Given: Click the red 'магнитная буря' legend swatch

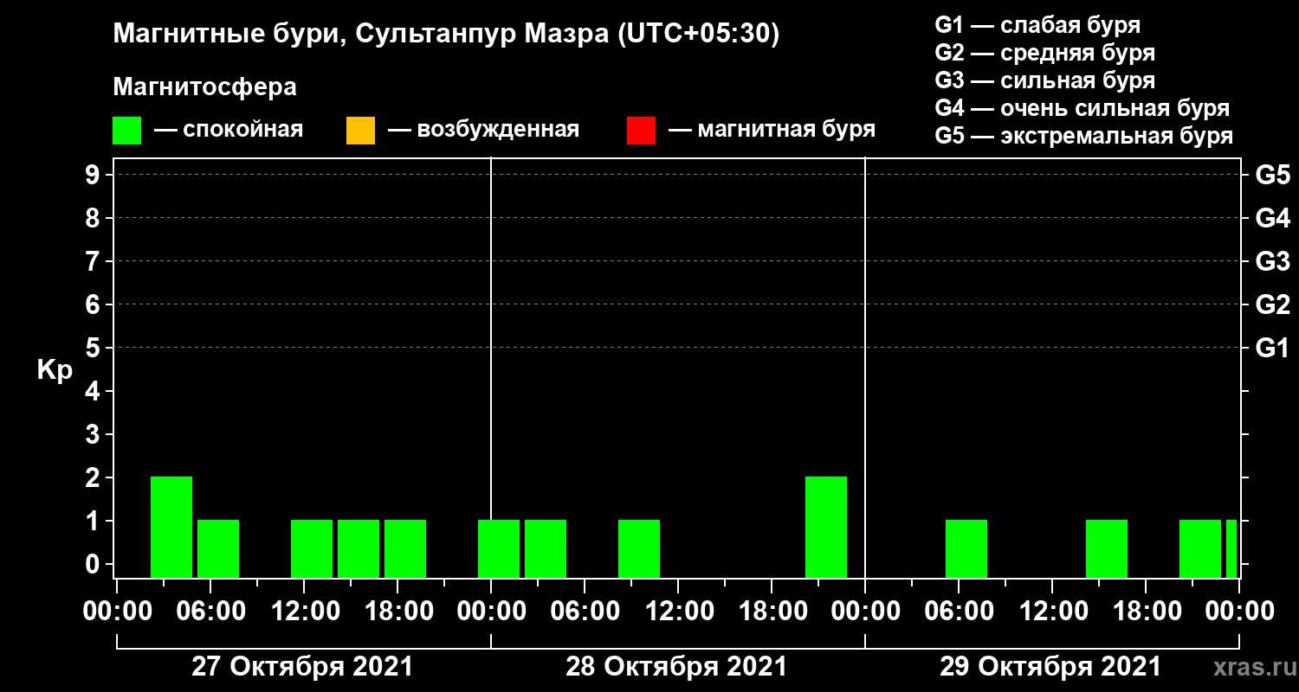Looking at the screenshot, I should click(x=641, y=131).
